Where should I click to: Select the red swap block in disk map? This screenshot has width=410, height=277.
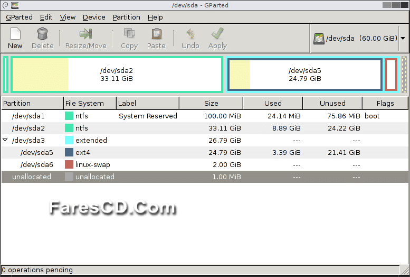pyautogui.click(x=391, y=75)
